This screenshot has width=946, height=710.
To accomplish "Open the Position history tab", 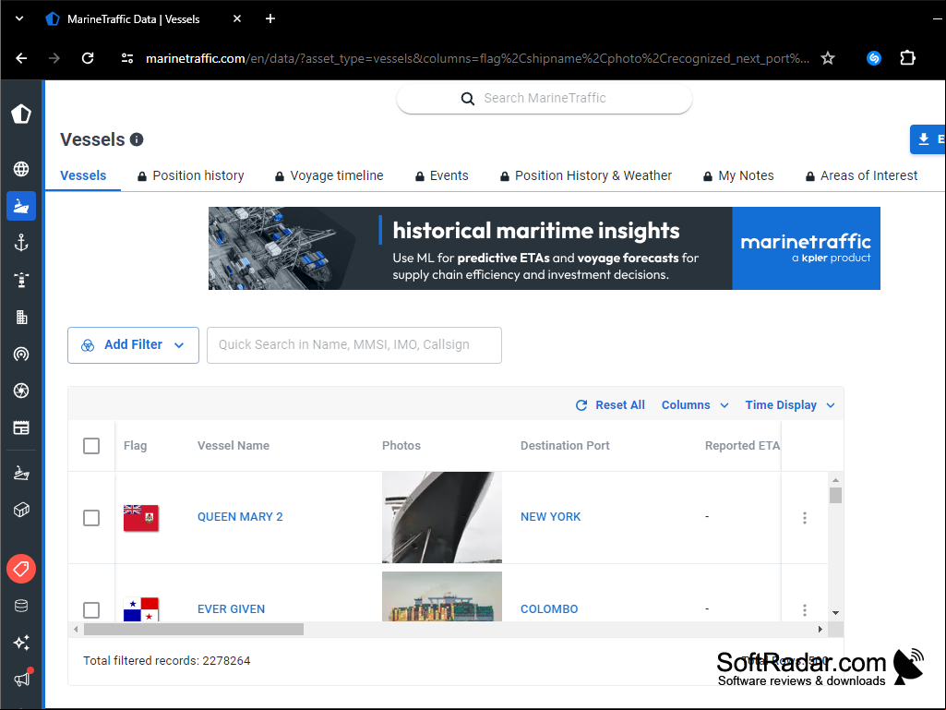I will 191,175.
